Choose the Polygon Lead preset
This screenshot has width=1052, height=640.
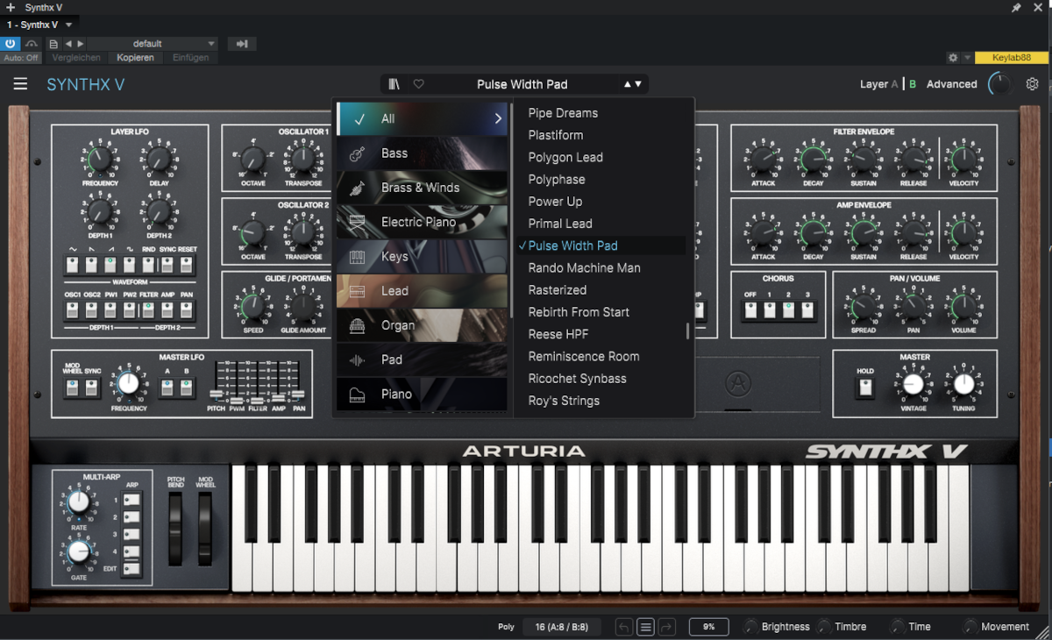(565, 157)
